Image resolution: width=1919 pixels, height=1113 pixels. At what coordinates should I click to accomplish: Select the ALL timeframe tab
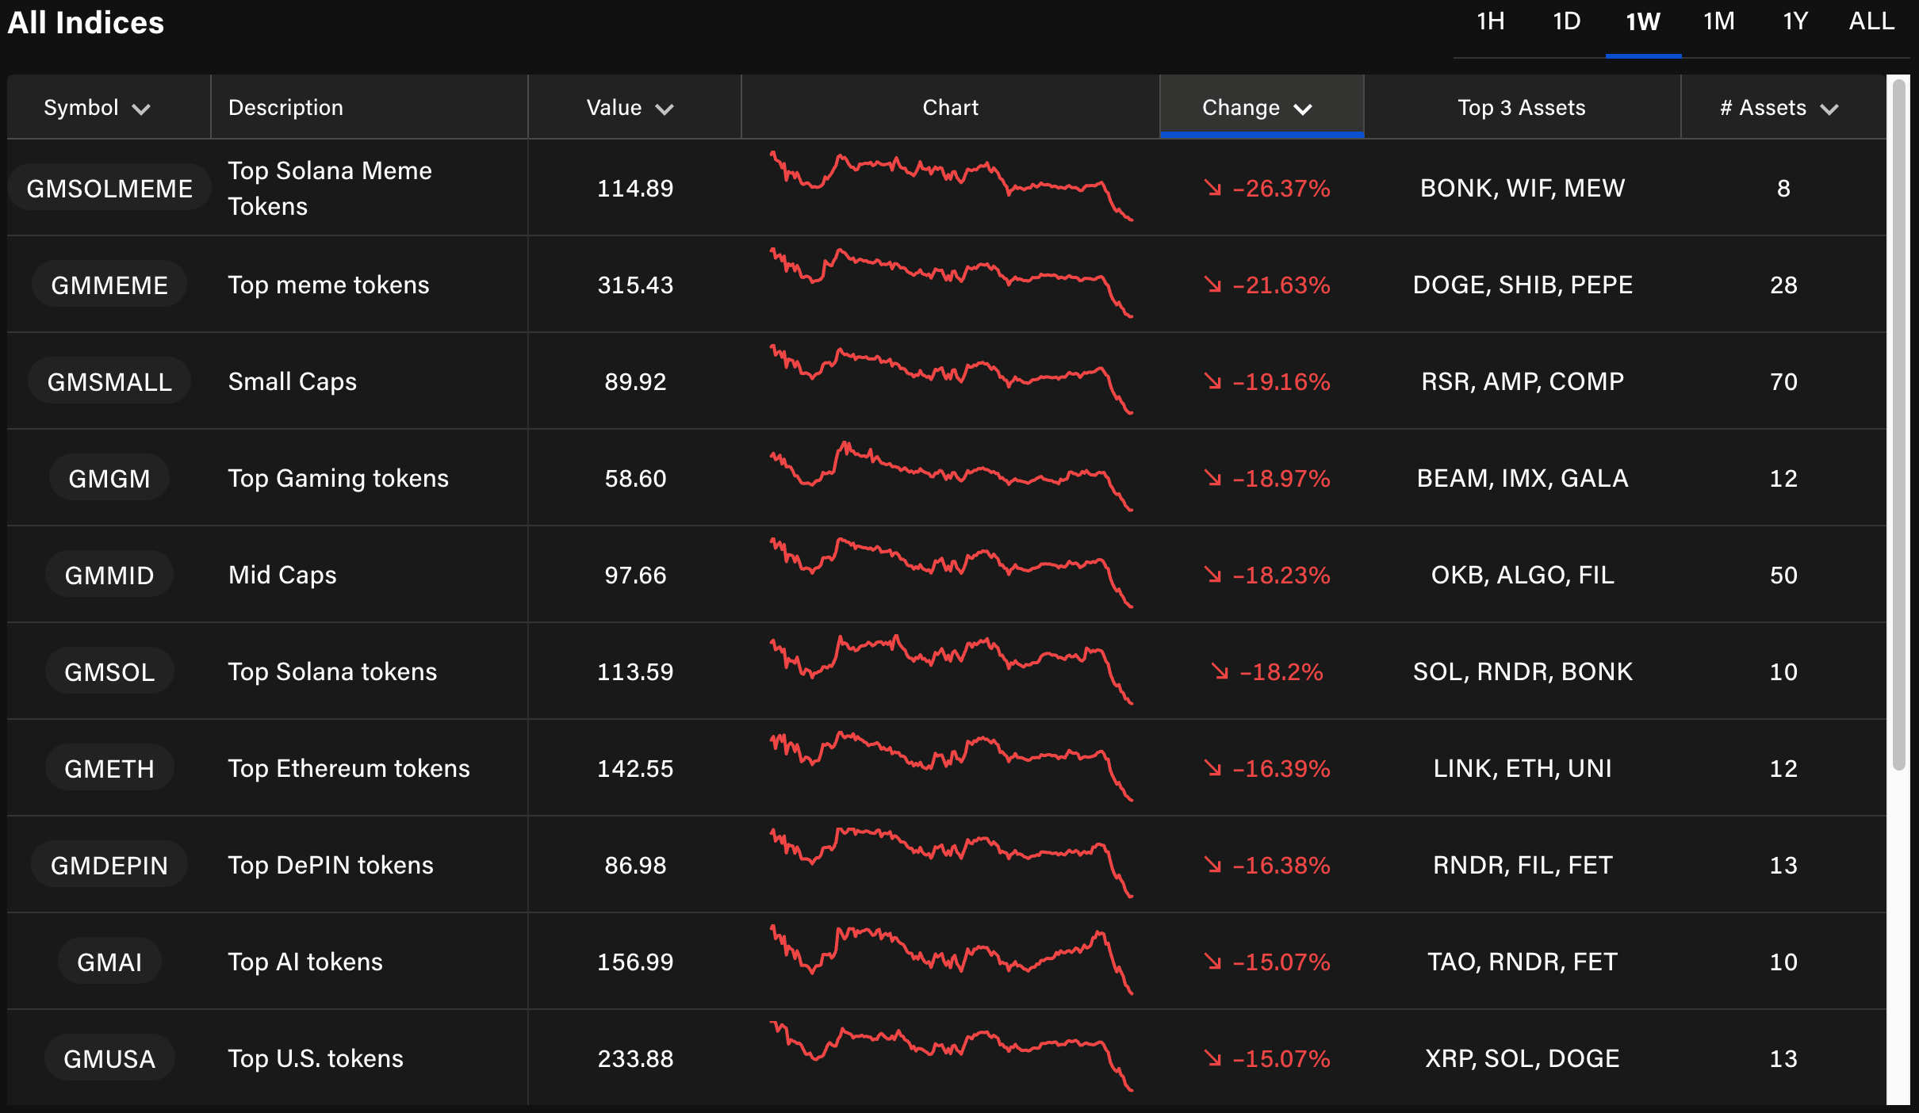pyautogui.click(x=1871, y=21)
